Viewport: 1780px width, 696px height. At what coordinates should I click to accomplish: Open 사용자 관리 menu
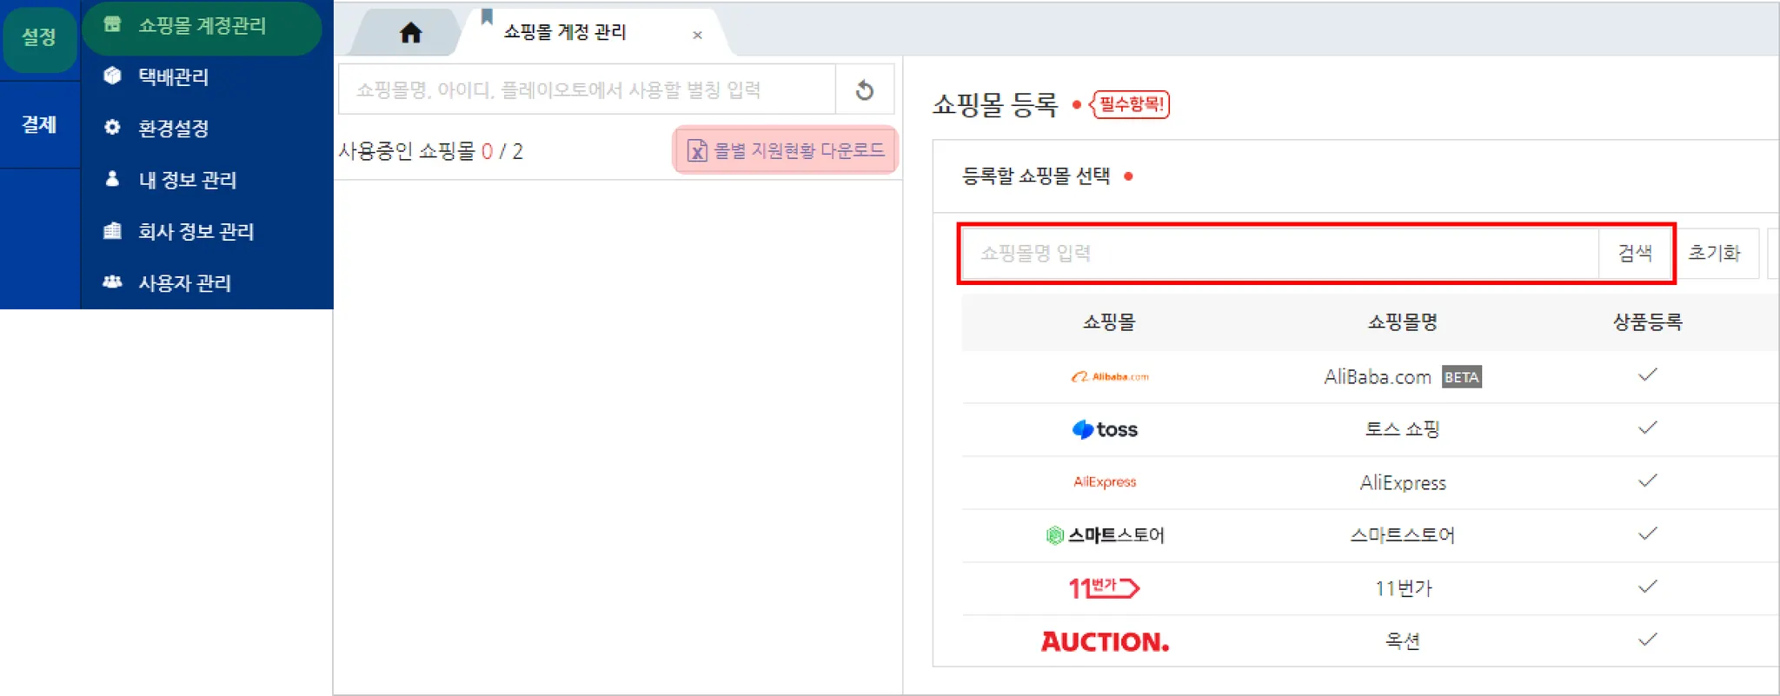pyautogui.click(x=184, y=282)
